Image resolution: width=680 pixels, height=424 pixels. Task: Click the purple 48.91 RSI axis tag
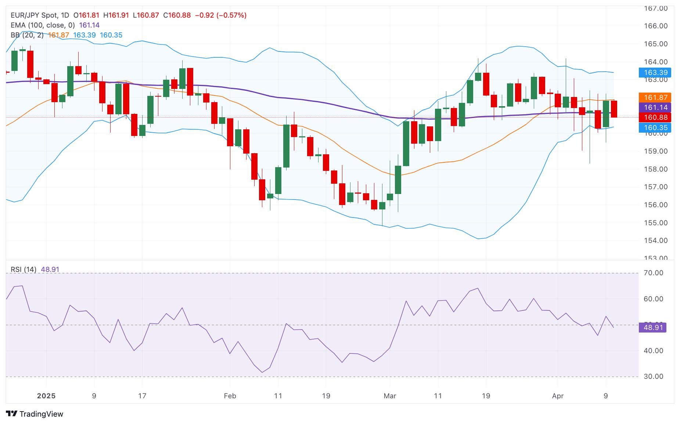coord(653,327)
